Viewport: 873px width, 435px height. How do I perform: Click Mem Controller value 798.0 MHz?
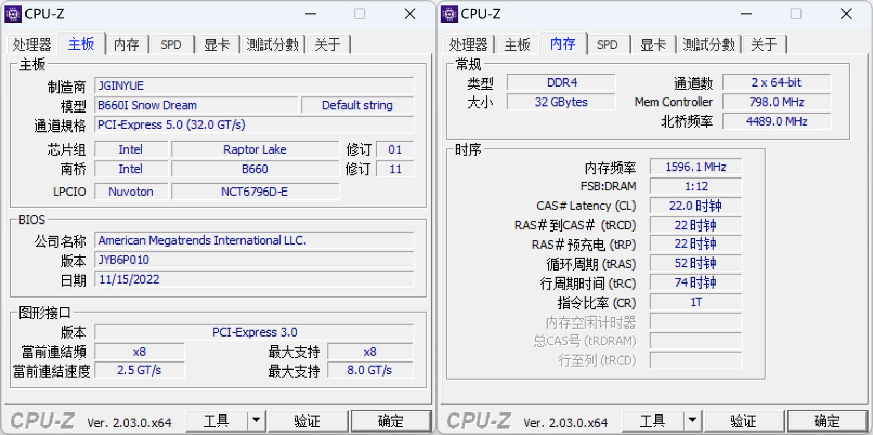tap(777, 102)
